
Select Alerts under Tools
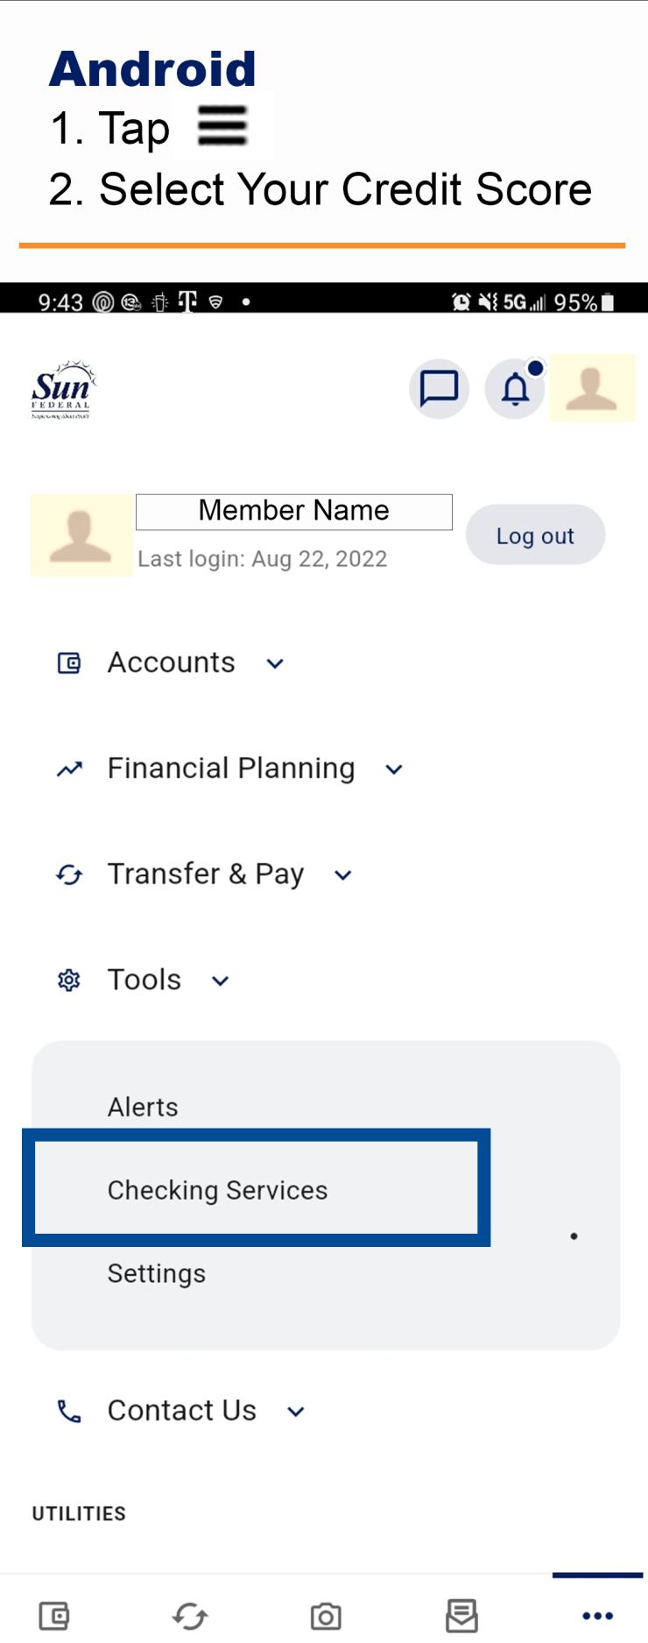click(143, 1107)
